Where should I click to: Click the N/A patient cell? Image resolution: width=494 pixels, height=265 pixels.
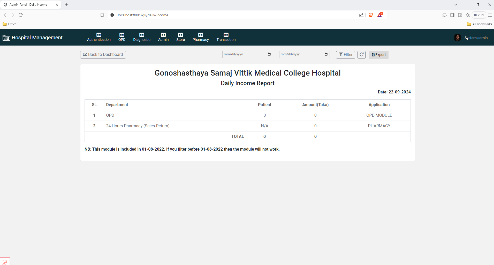tap(264, 126)
